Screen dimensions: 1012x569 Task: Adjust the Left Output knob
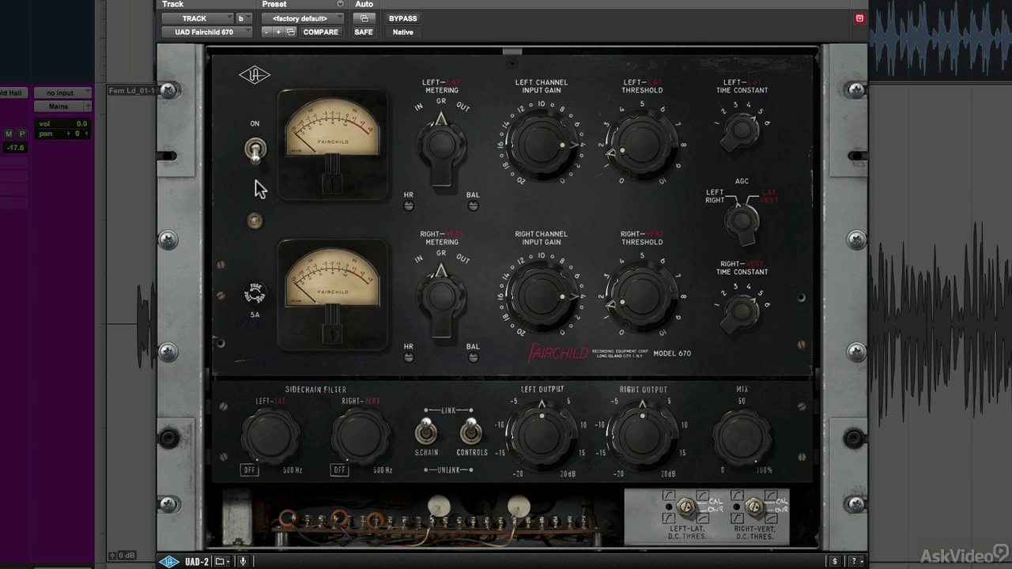[542, 436]
